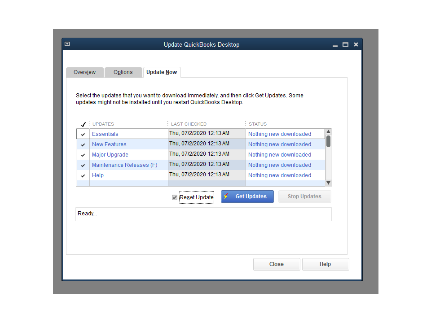This screenshot has height=323, width=431.
Task: Click the 'Ready...' status message box
Action: tap(203, 214)
